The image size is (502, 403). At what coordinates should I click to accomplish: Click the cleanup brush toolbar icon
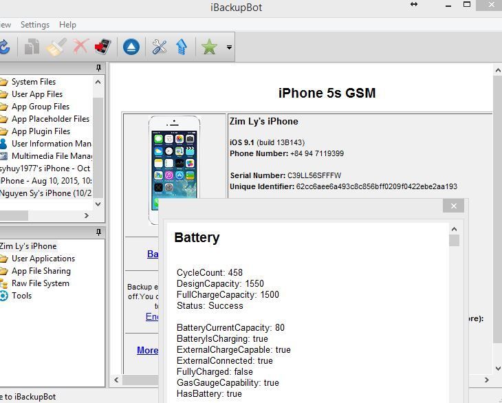[56, 47]
